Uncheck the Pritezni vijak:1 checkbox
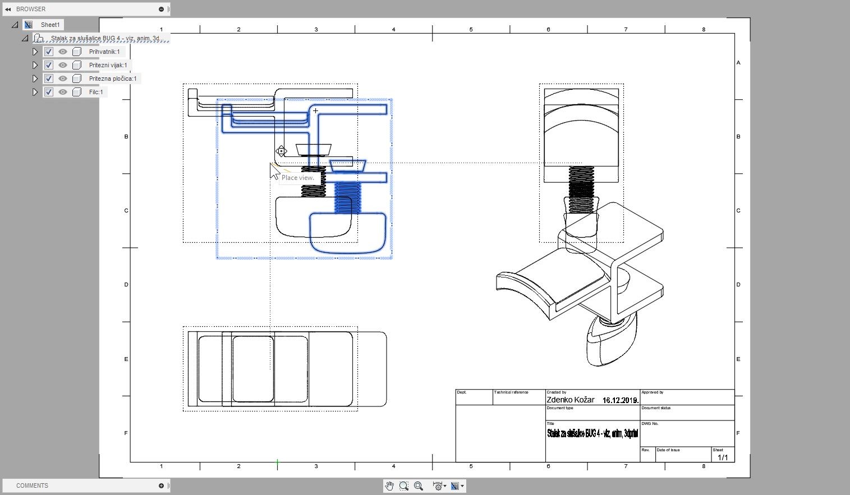Viewport: 850px width, 495px height. (x=49, y=65)
